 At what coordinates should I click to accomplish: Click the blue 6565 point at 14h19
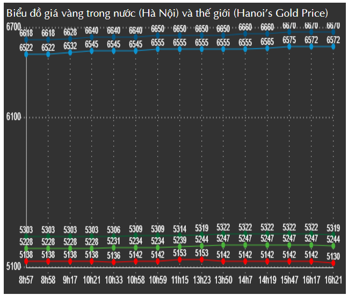(x=267, y=48)
